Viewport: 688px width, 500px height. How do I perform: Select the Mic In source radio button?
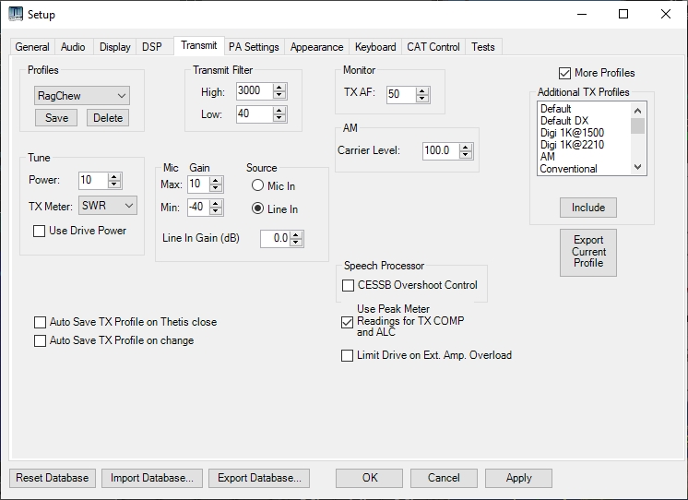[x=258, y=186]
